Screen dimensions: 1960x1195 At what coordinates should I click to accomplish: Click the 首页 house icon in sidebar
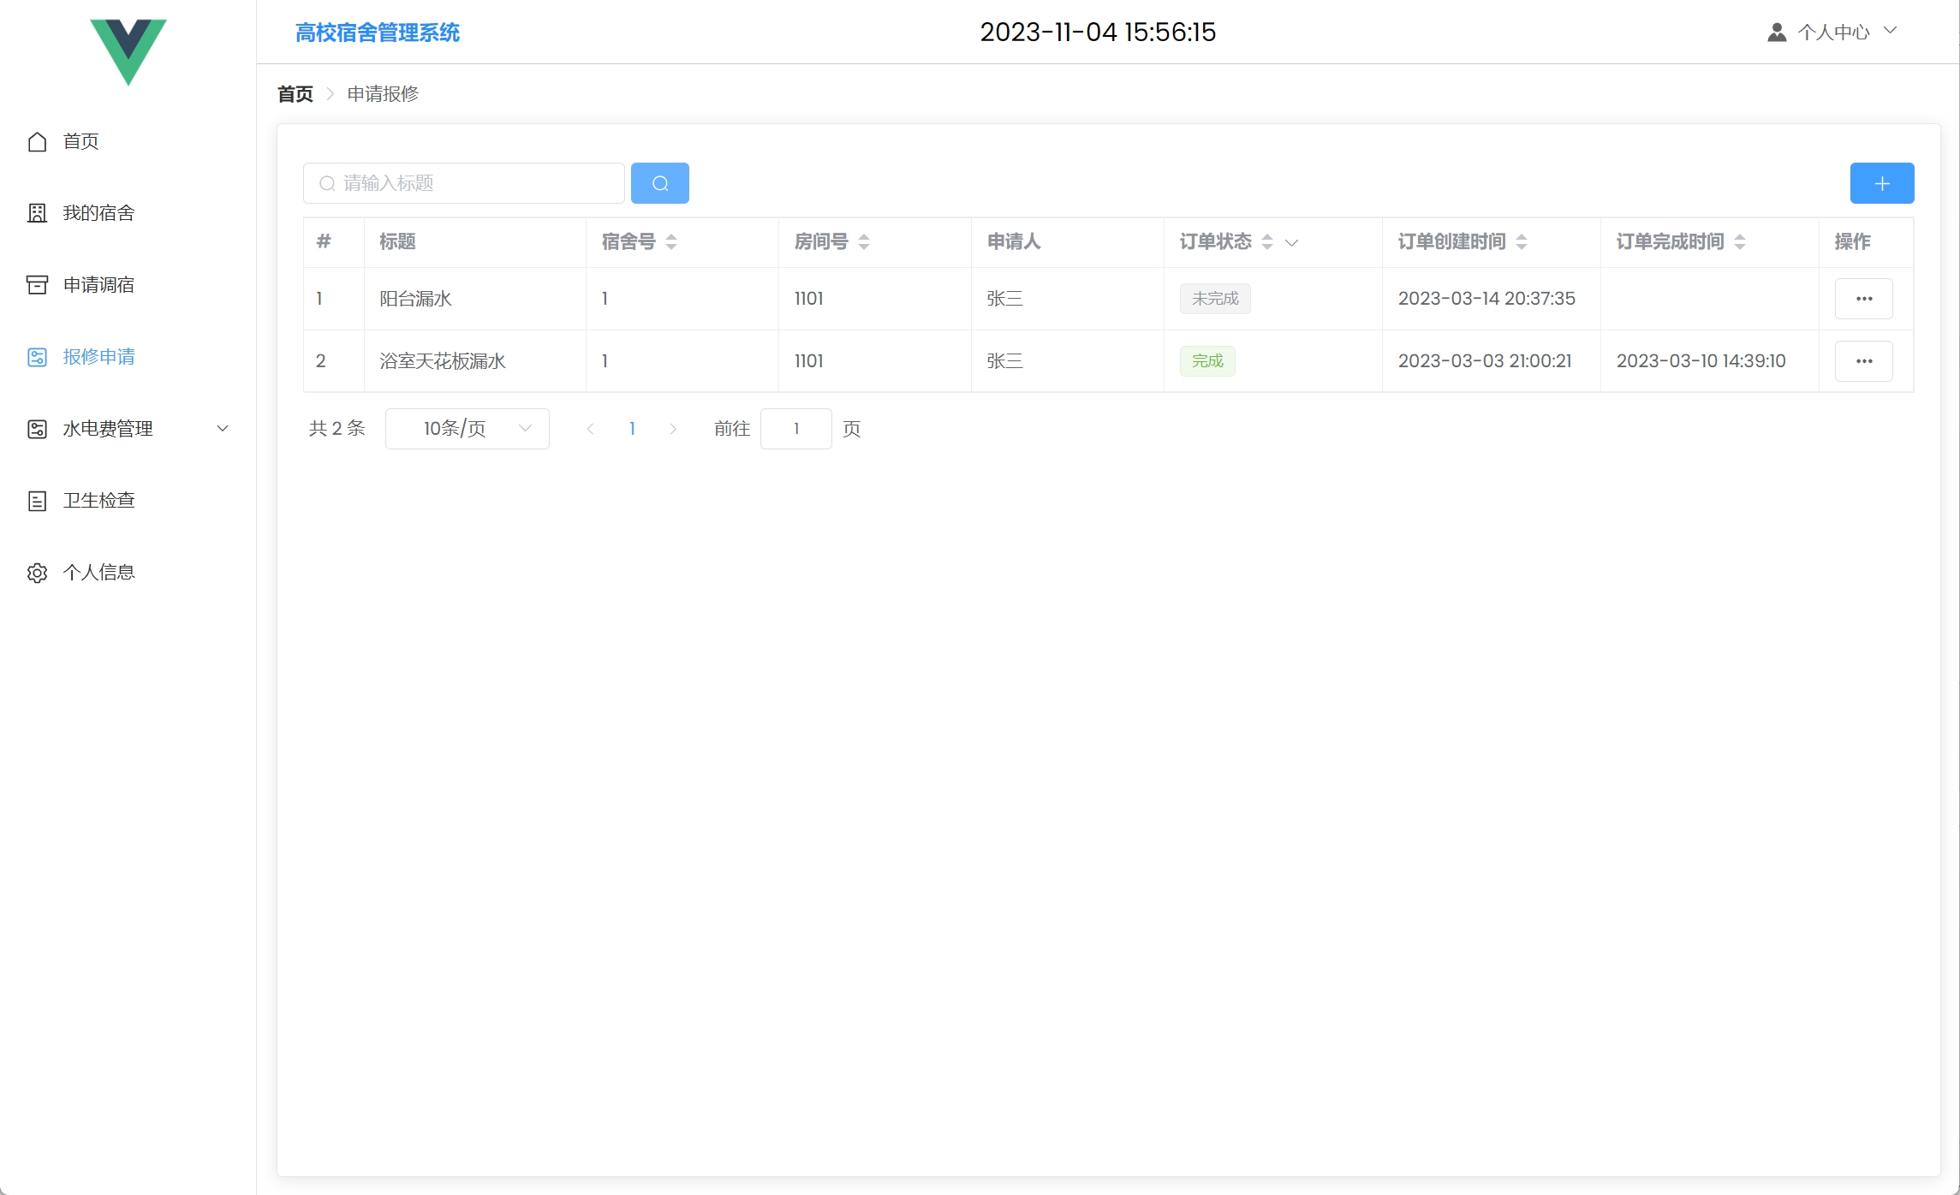click(x=37, y=141)
